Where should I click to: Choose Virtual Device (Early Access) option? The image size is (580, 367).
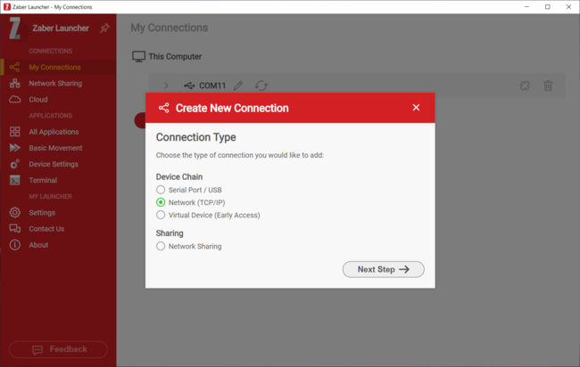pyautogui.click(x=161, y=215)
